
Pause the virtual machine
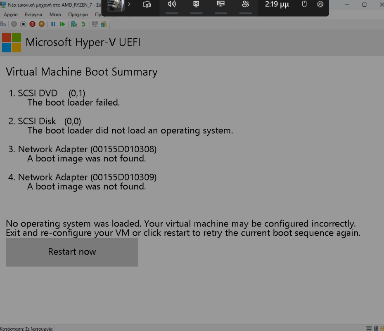point(53,24)
